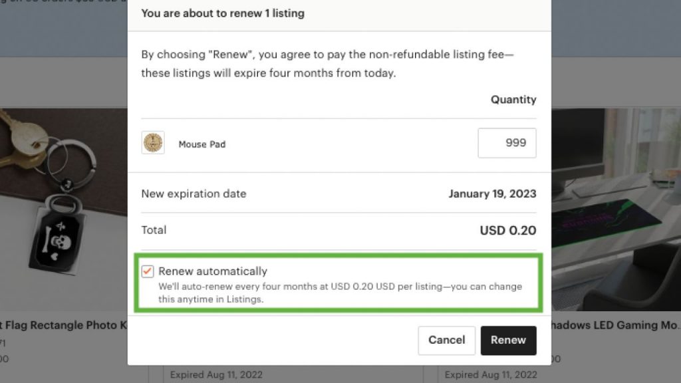Screen dimensions: 681x383
Task: Click the Quantity column header
Action: pyautogui.click(x=513, y=100)
